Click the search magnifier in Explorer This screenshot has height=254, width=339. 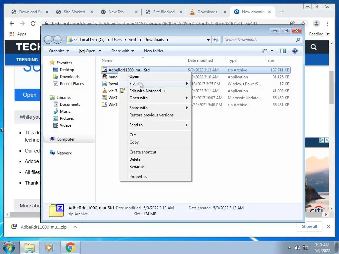coord(298,40)
